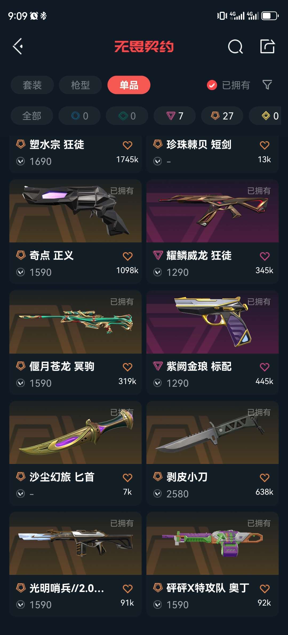The width and height of the screenshot is (288, 635).
Task: Open the 奇点 正义 revolver thumbnail
Action: point(75,211)
